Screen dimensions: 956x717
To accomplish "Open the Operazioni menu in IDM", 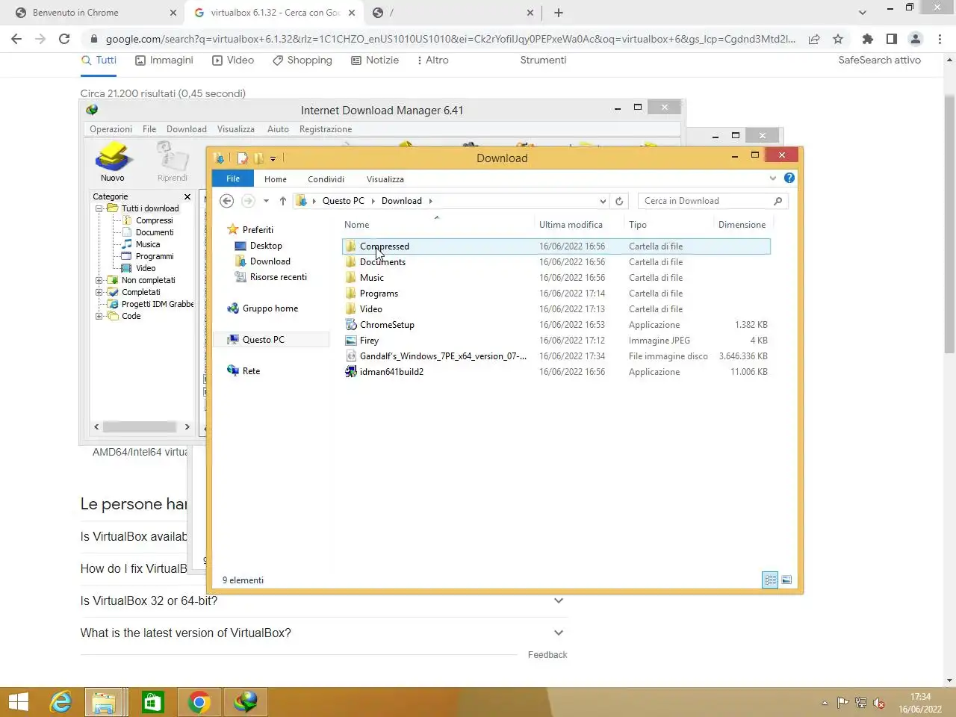I will [111, 129].
